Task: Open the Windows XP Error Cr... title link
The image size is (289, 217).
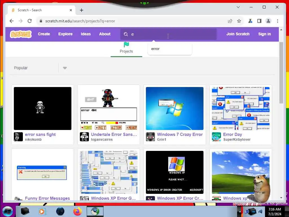Action: point(180,198)
